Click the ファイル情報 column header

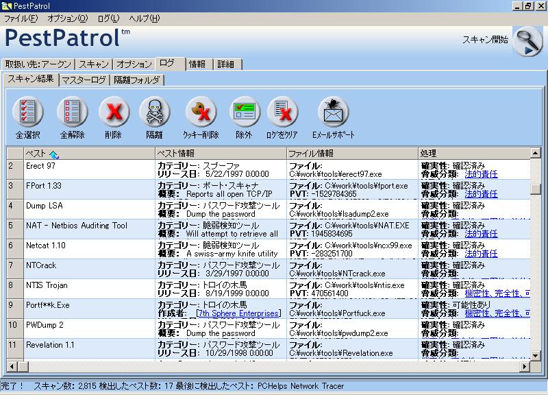(352, 153)
